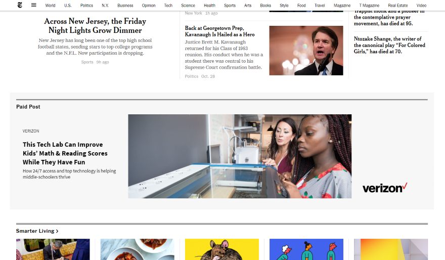This screenshot has height=260, width=445.
Task: Open the Verizon tech lab large image
Action: (240, 156)
